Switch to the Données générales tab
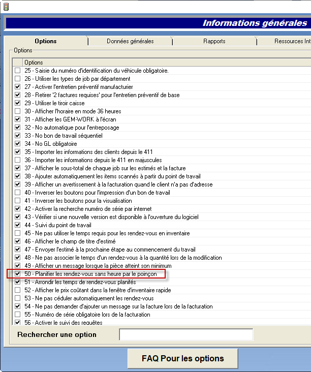Screen dimensions: 311x372 (130, 41)
